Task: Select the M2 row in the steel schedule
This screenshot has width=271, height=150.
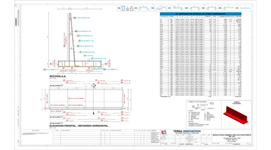Action: [200, 21]
